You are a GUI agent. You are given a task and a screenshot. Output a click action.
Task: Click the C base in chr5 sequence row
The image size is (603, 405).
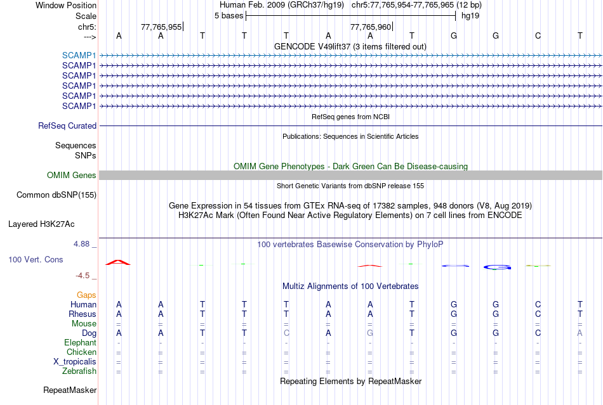point(538,35)
